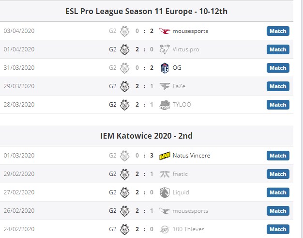Viewport: 303px width, 238px height.
Task: Click G2 logo in the OG match row
Action: [x=125, y=68]
